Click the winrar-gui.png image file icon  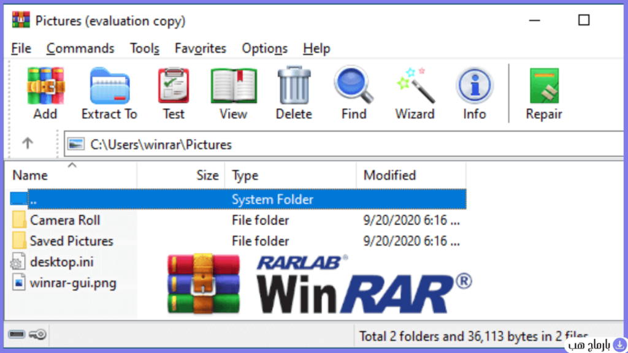tap(18, 283)
